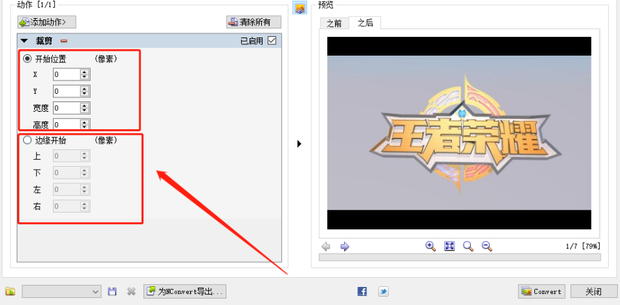Fit preview image to window

(x=449, y=246)
